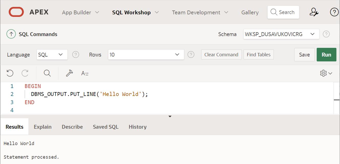
Task: Click the autocomplete A icon
Action: pos(85,73)
